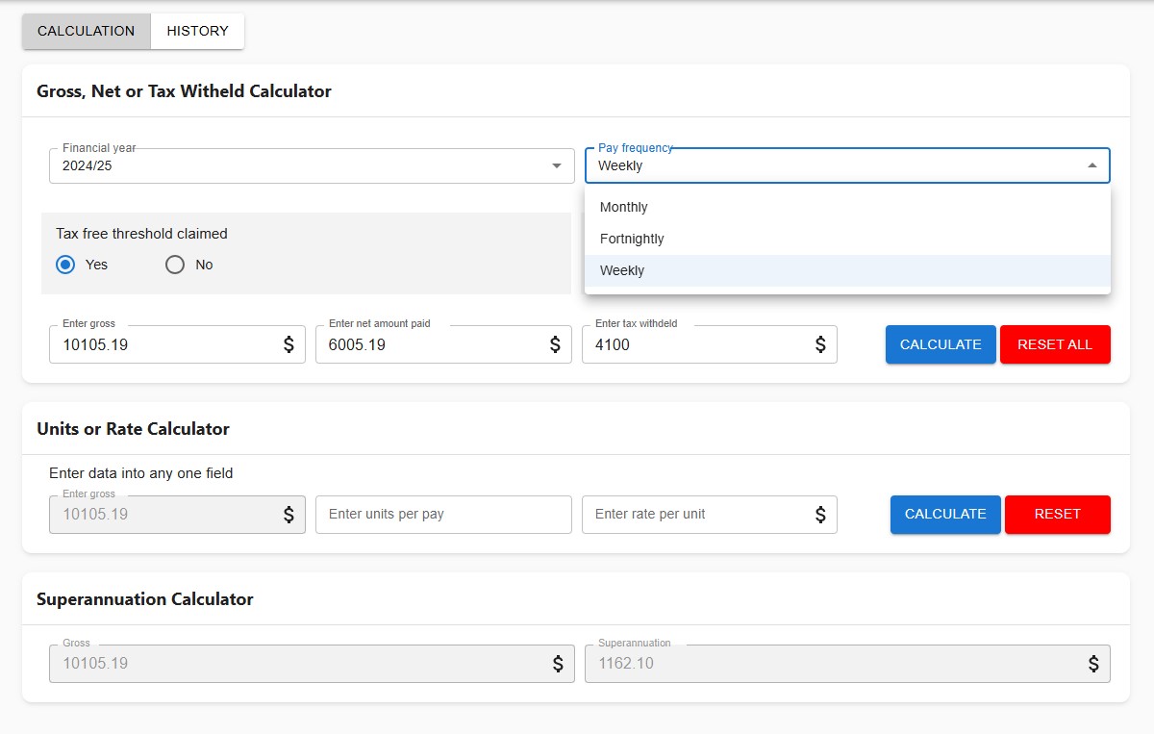The height and width of the screenshot is (734, 1154).
Task: Click dollar icon in rate per unit field
Action: (x=820, y=515)
